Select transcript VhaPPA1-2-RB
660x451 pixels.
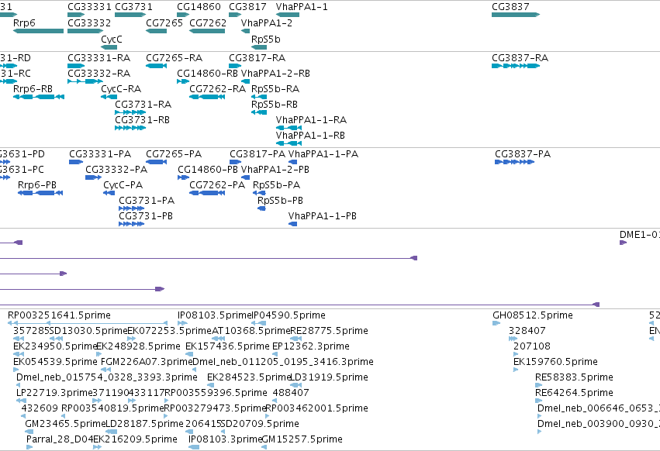coord(245,81)
